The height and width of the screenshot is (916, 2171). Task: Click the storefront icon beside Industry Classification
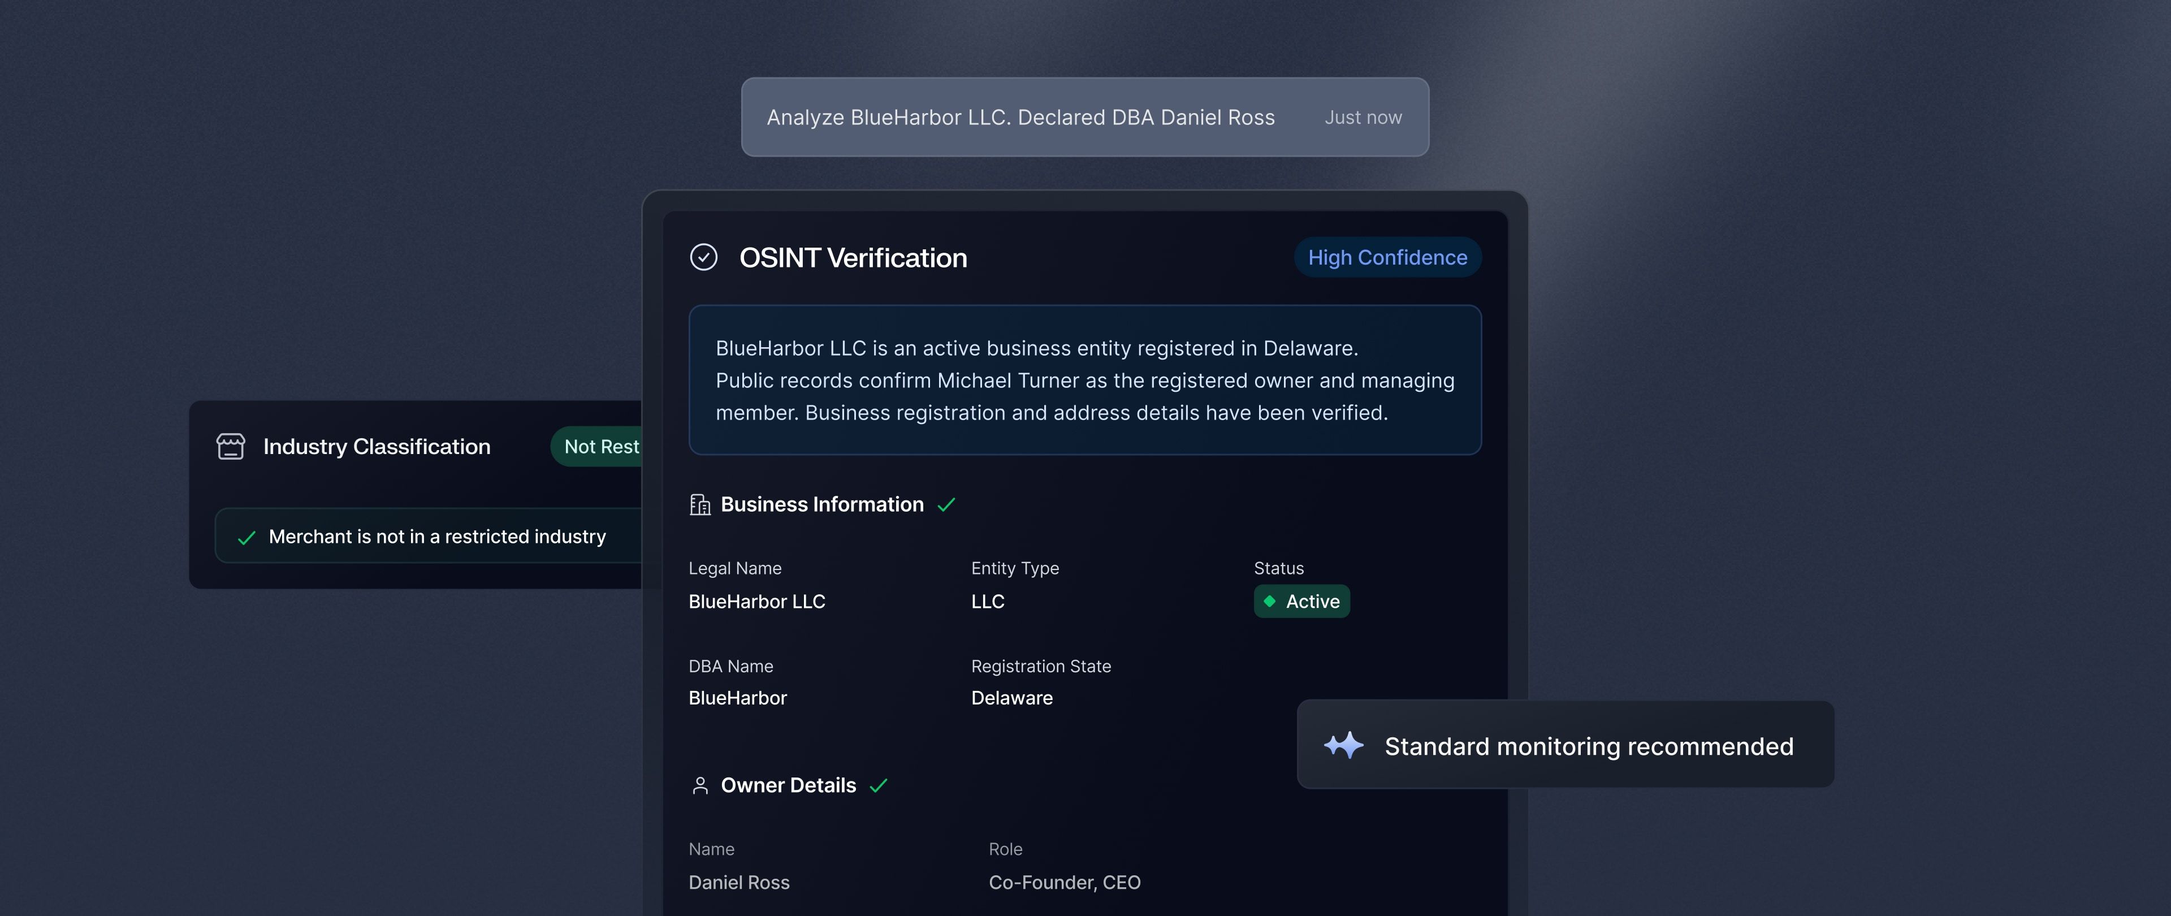tap(230, 447)
